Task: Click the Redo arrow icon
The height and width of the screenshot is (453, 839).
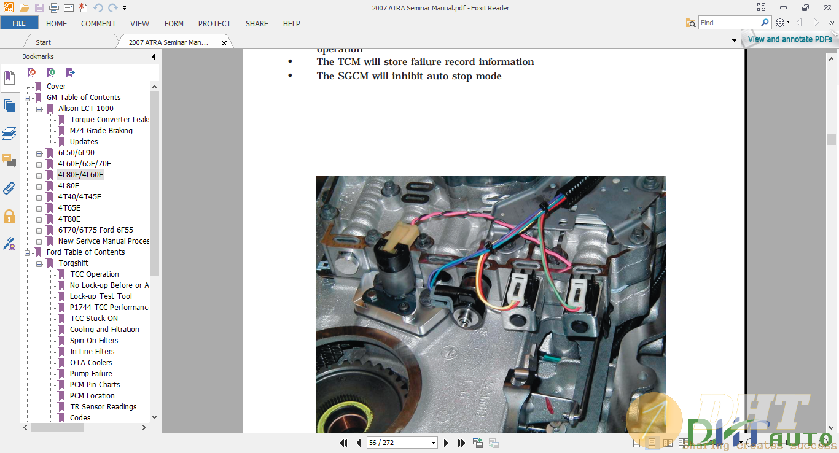Action: tap(112, 8)
